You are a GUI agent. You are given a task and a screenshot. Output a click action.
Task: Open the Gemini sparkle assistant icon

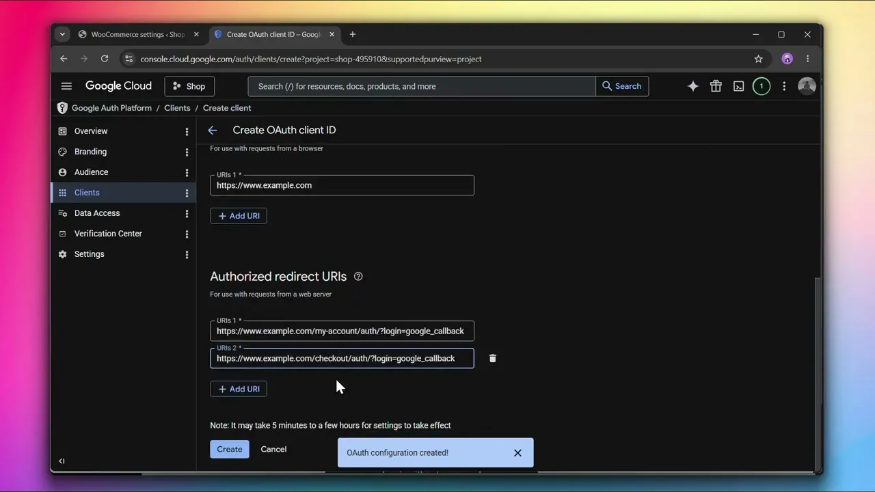coord(693,86)
